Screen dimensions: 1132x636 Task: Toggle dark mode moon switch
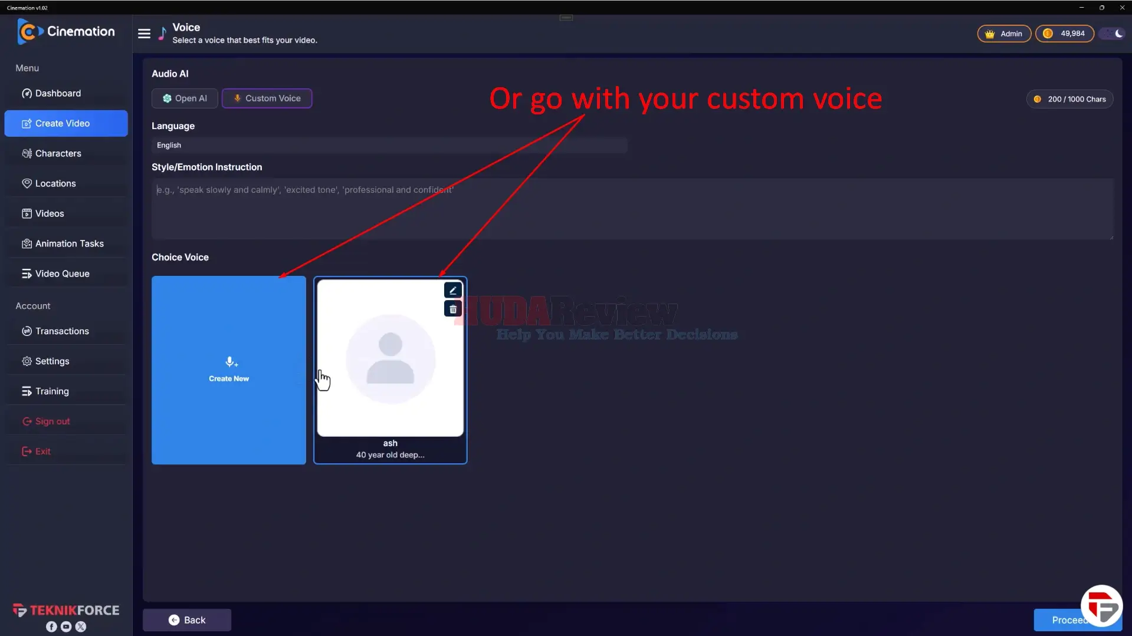pos(1113,34)
